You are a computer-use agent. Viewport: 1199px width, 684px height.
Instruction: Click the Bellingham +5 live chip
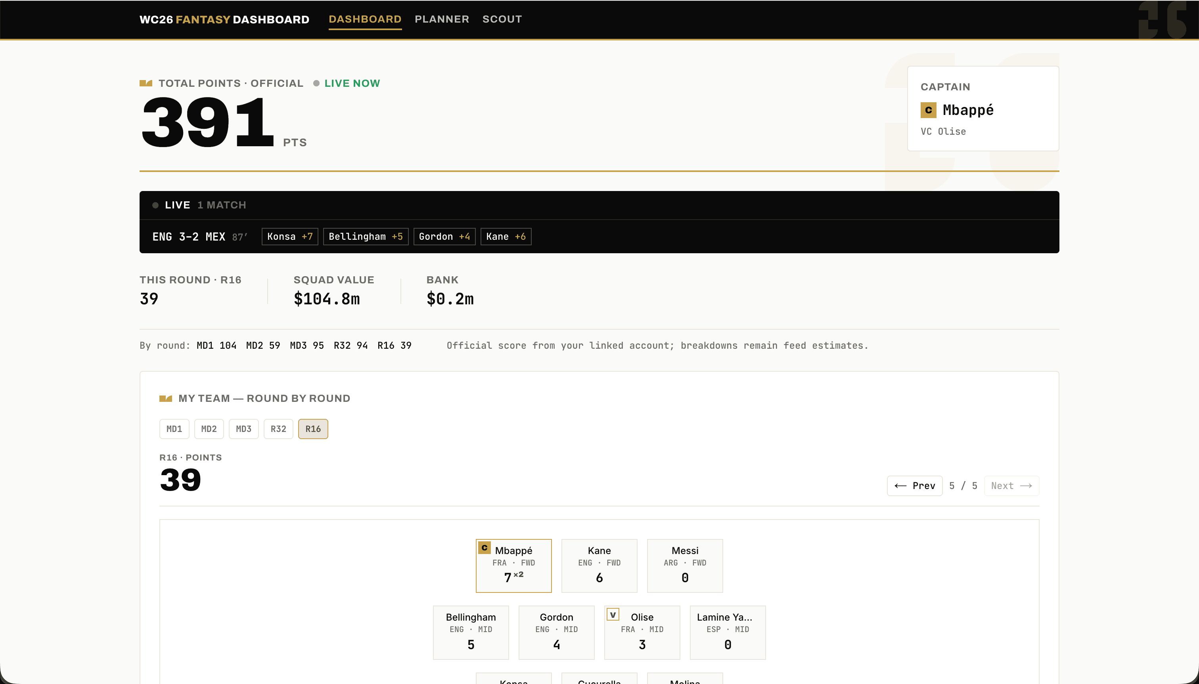tap(366, 236)
